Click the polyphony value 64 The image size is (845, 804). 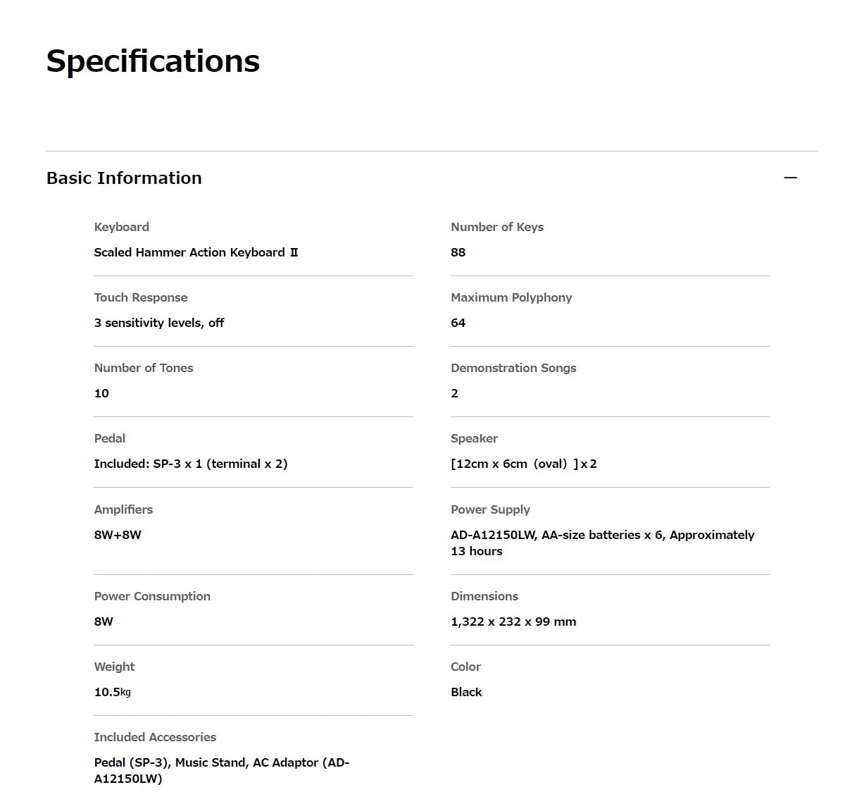pyautogui.click(x=458, y=323)
